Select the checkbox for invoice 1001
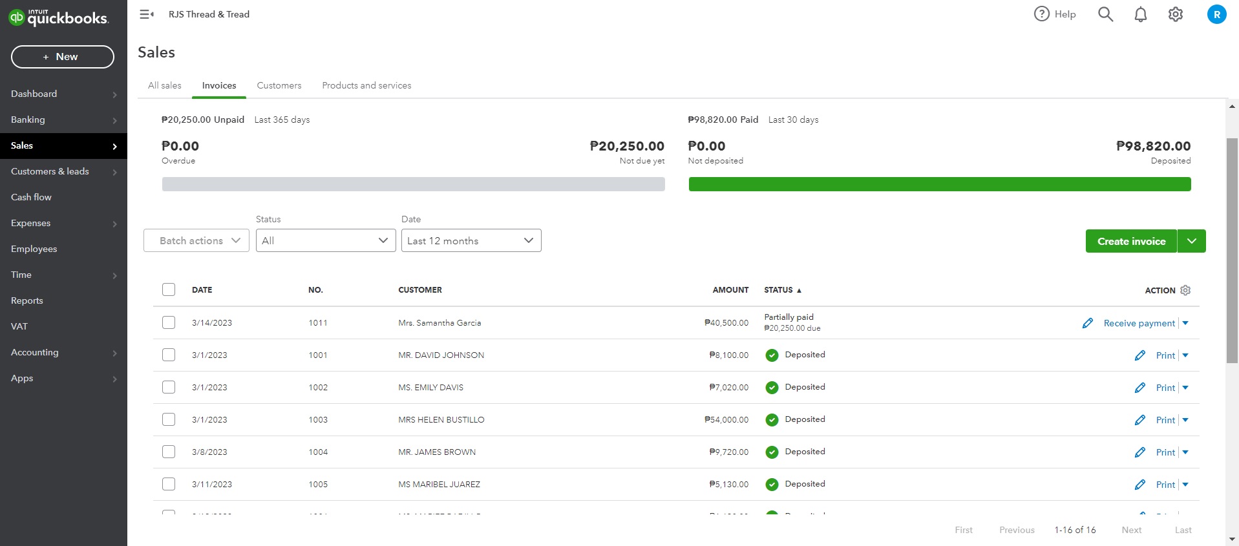The image size is (1239, 546). point(169,355)
